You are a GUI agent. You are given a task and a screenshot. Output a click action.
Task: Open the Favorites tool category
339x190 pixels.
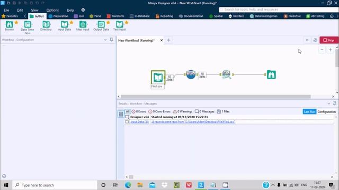(10, 16)
